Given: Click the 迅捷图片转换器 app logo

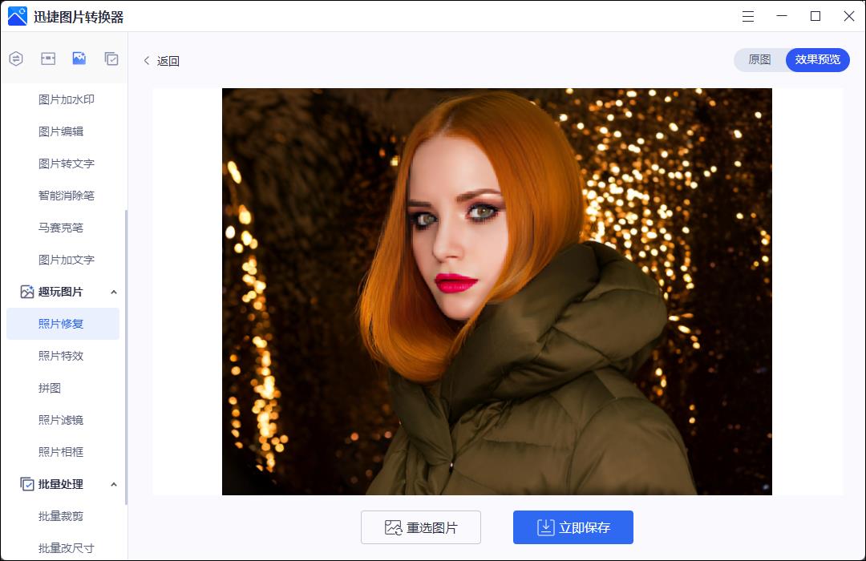Looking at the screenshot, I should click(17, 17).
